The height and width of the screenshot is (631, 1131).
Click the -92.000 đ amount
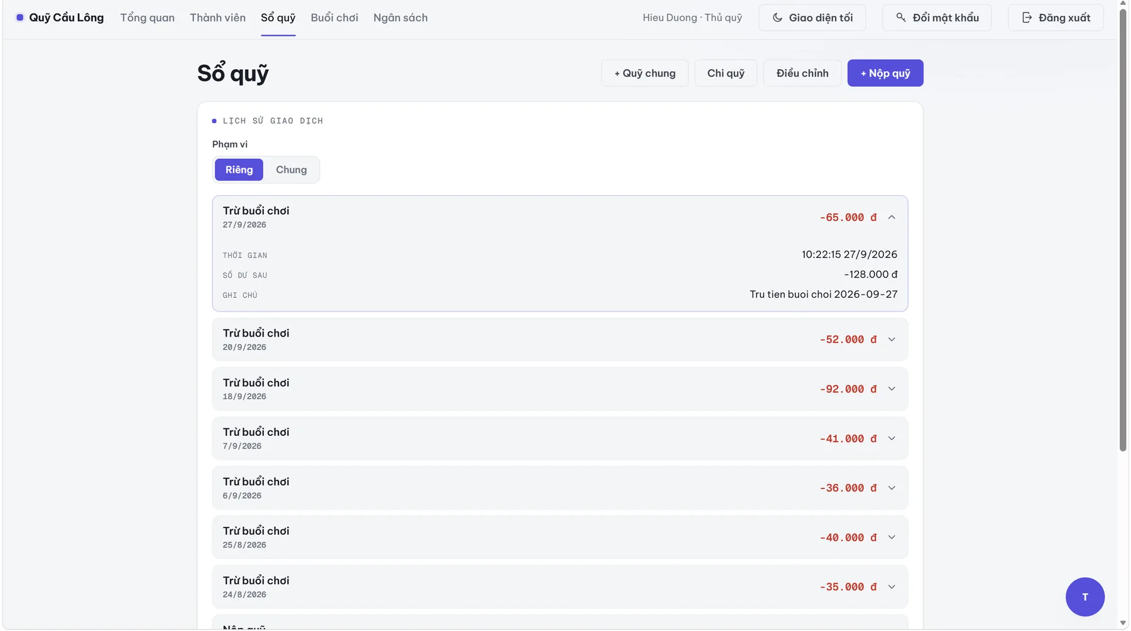click(848, 389)
